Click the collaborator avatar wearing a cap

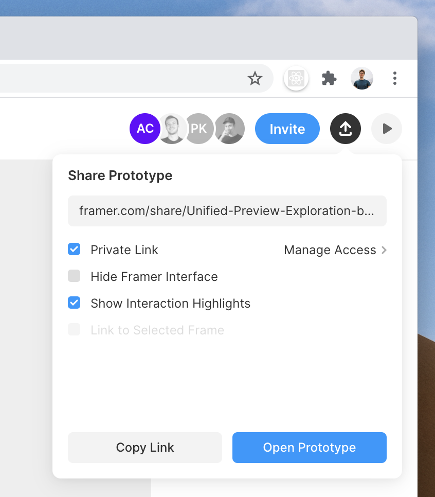pyautogui.click(x=229, y=129)
